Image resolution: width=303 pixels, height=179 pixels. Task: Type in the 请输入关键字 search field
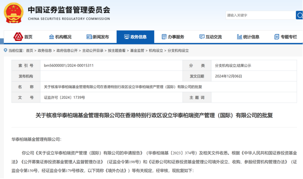(260, 15)
